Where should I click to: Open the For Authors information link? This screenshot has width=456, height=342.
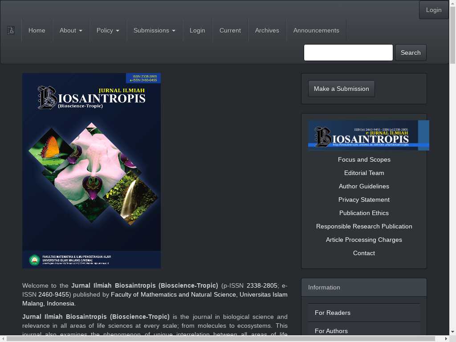(x=364, y=331)
